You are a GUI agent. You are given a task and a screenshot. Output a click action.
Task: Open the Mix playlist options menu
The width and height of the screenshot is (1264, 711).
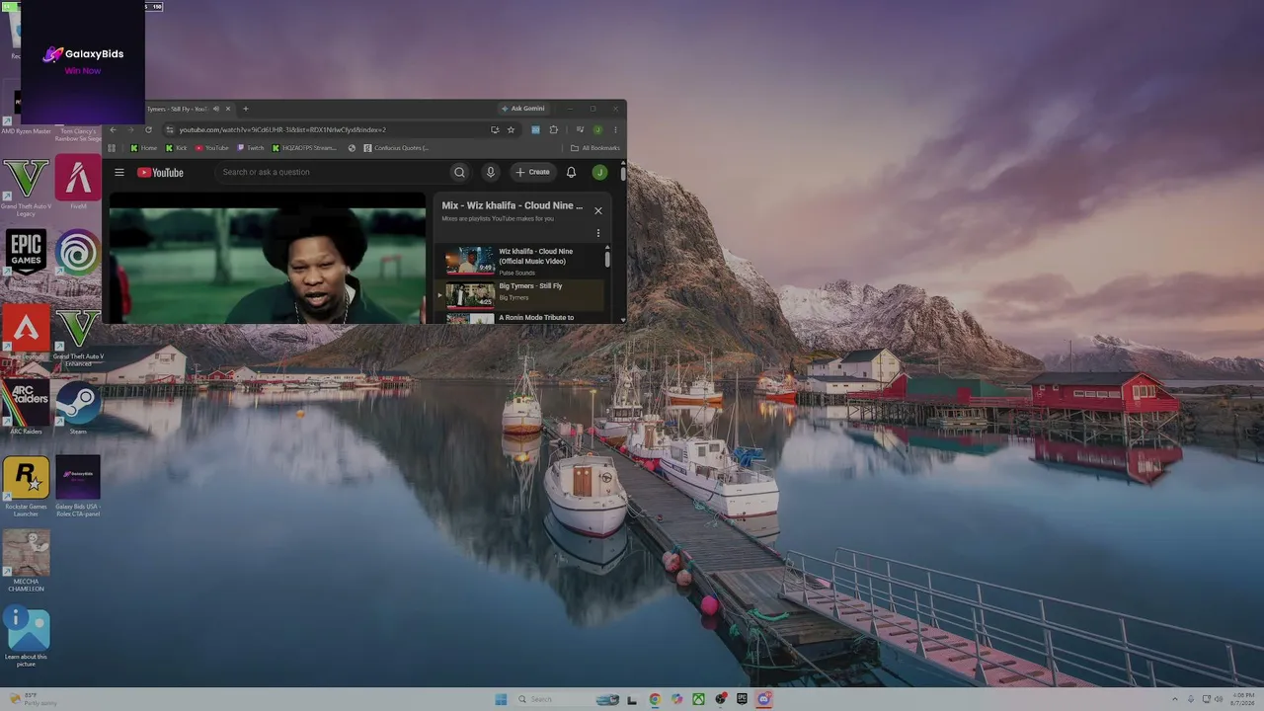click(x=597, y=233)
